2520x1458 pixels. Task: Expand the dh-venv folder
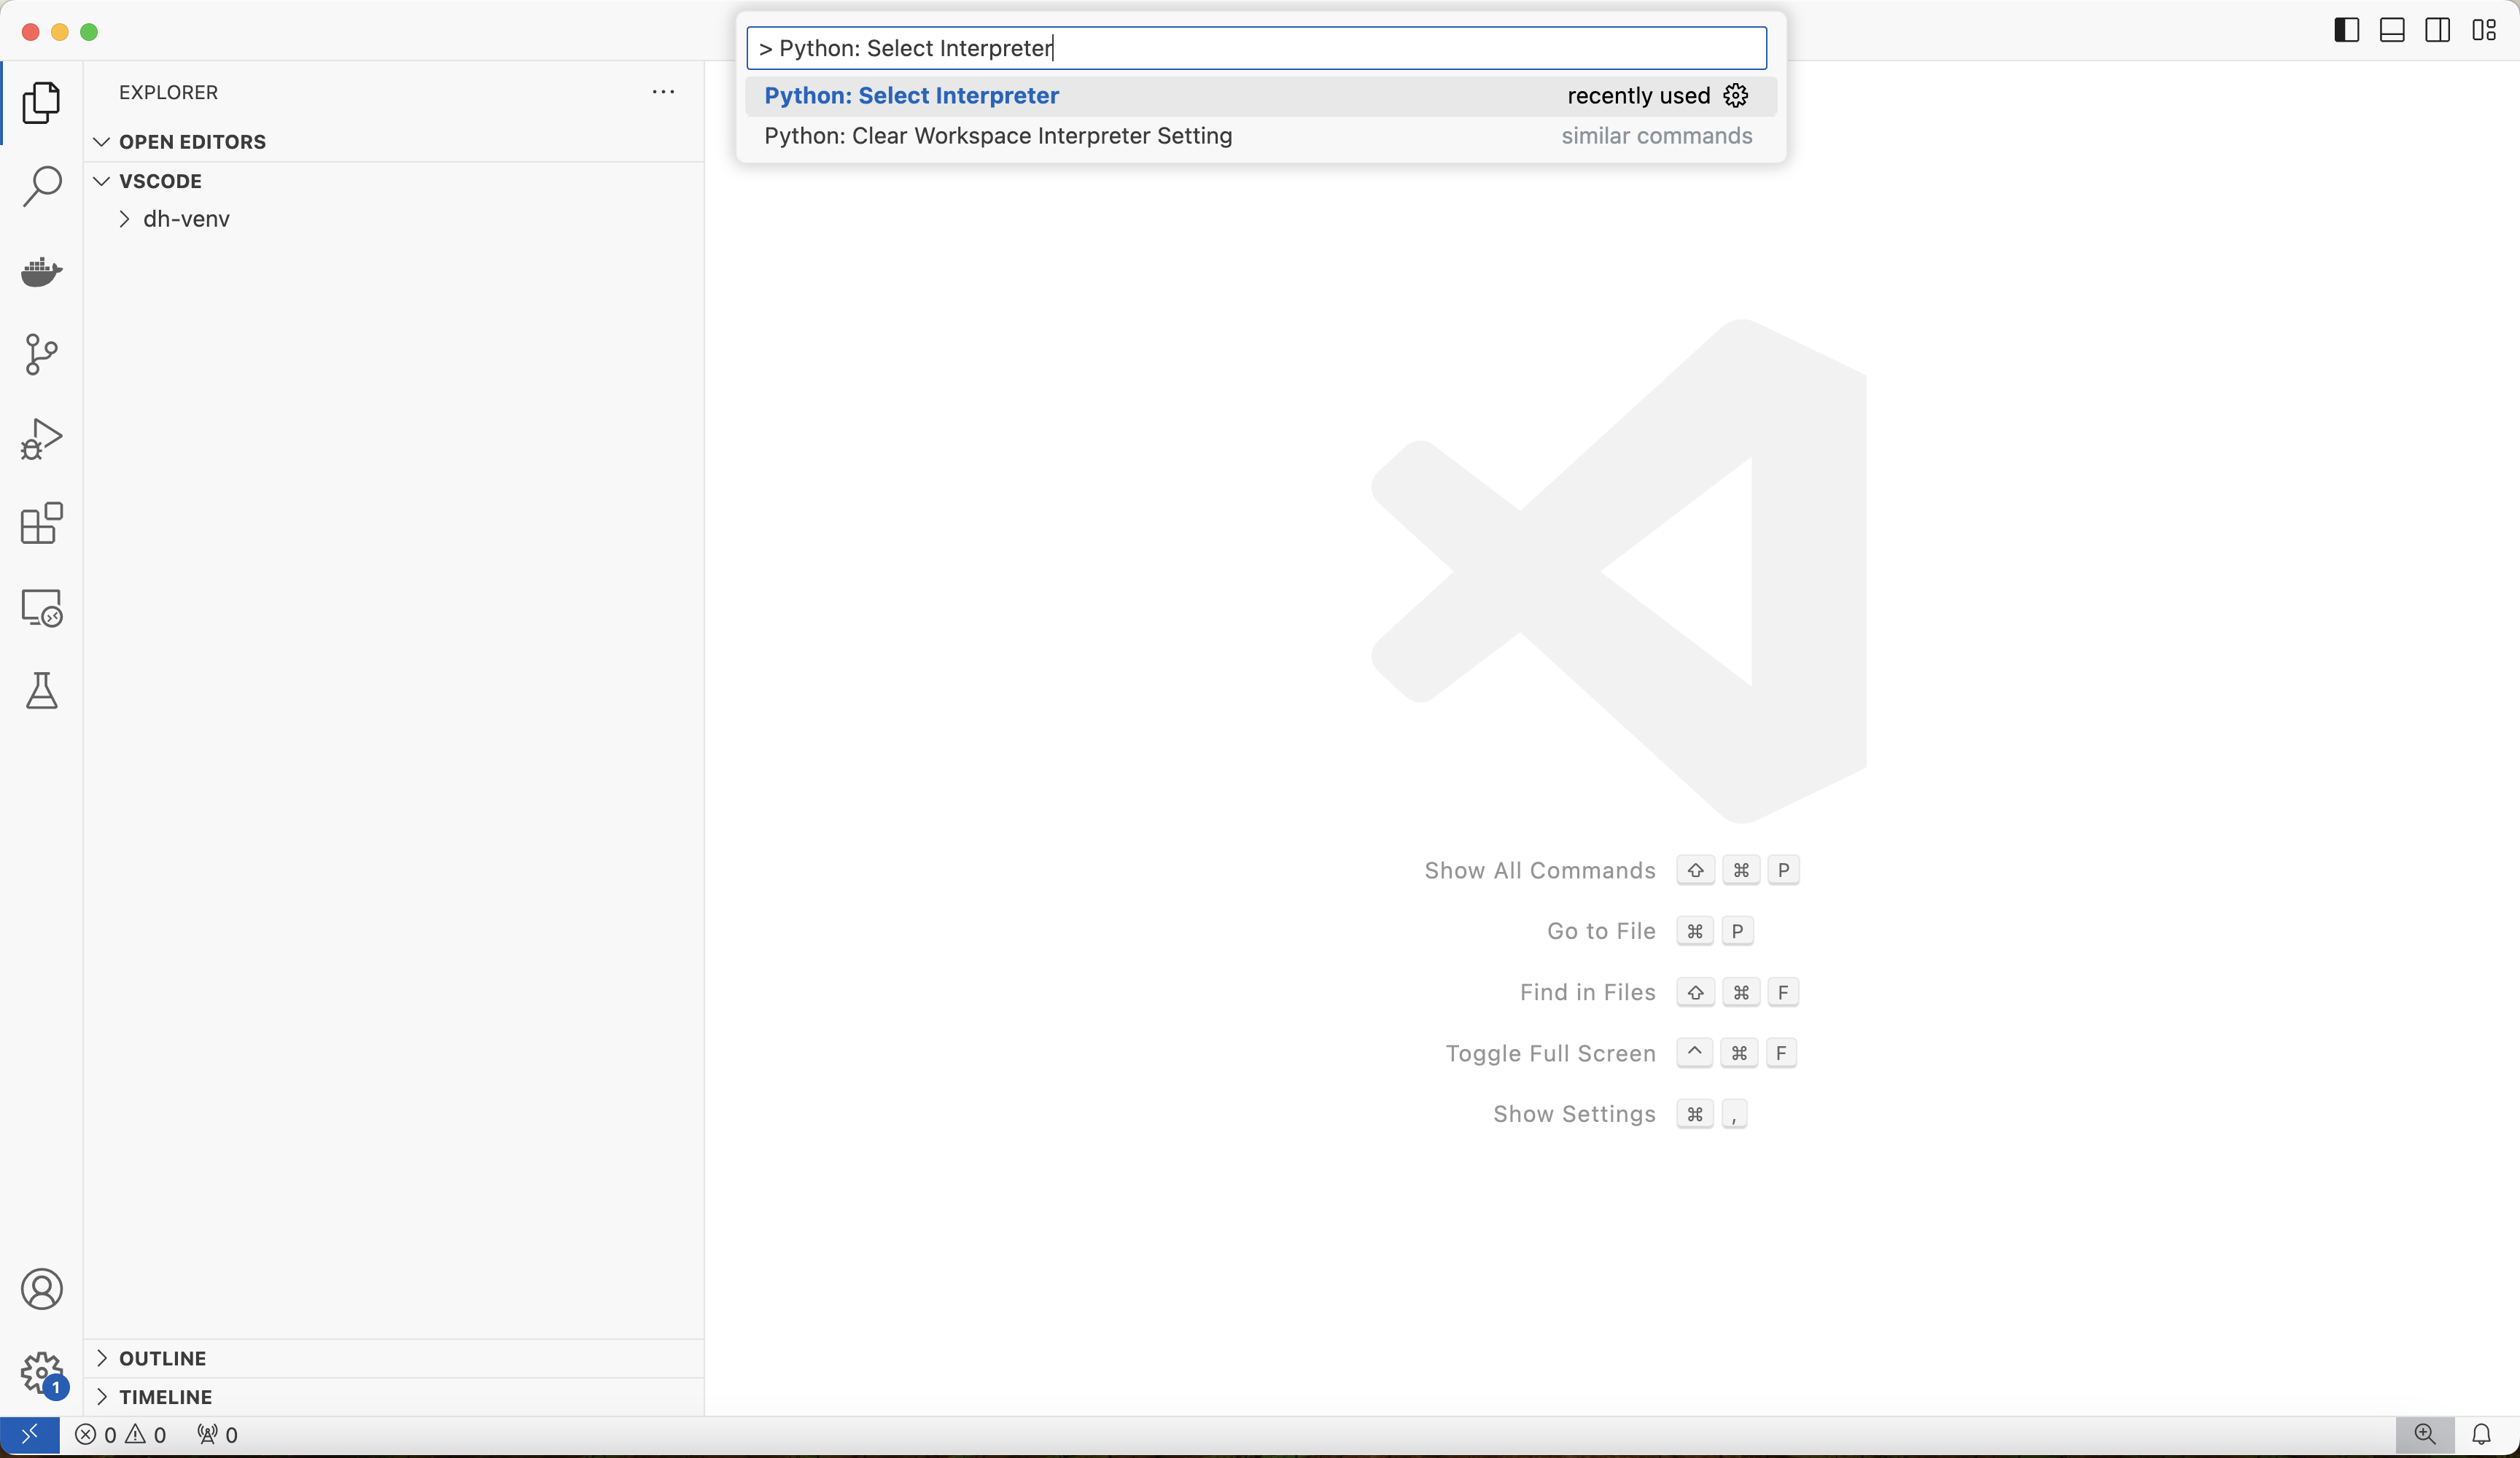186,219
